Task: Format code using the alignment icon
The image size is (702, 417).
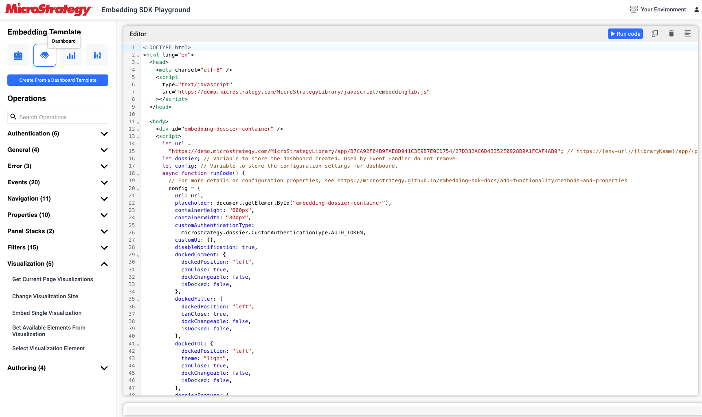Action: pyautogui.click(x=687, y=33)
